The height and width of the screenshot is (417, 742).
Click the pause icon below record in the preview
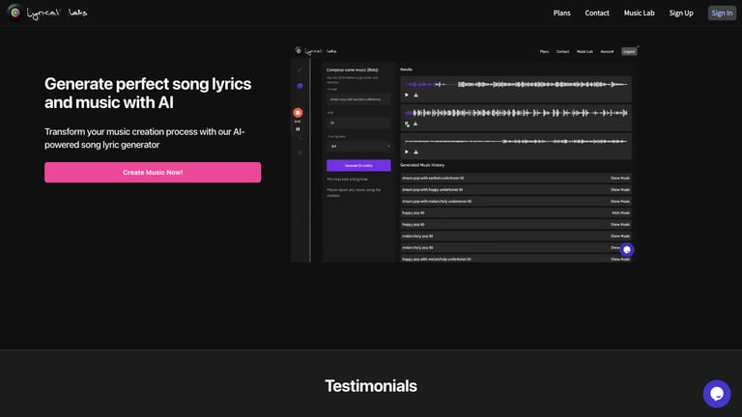[x=298, y=129]
